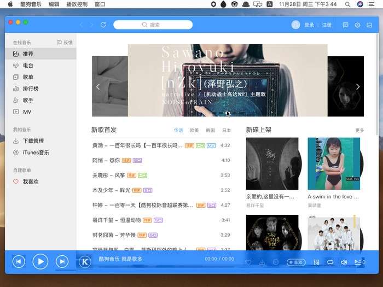Open the 窗口 menu in menu bar
This screenshot has height=287, width=383.
tap(100, 4)
